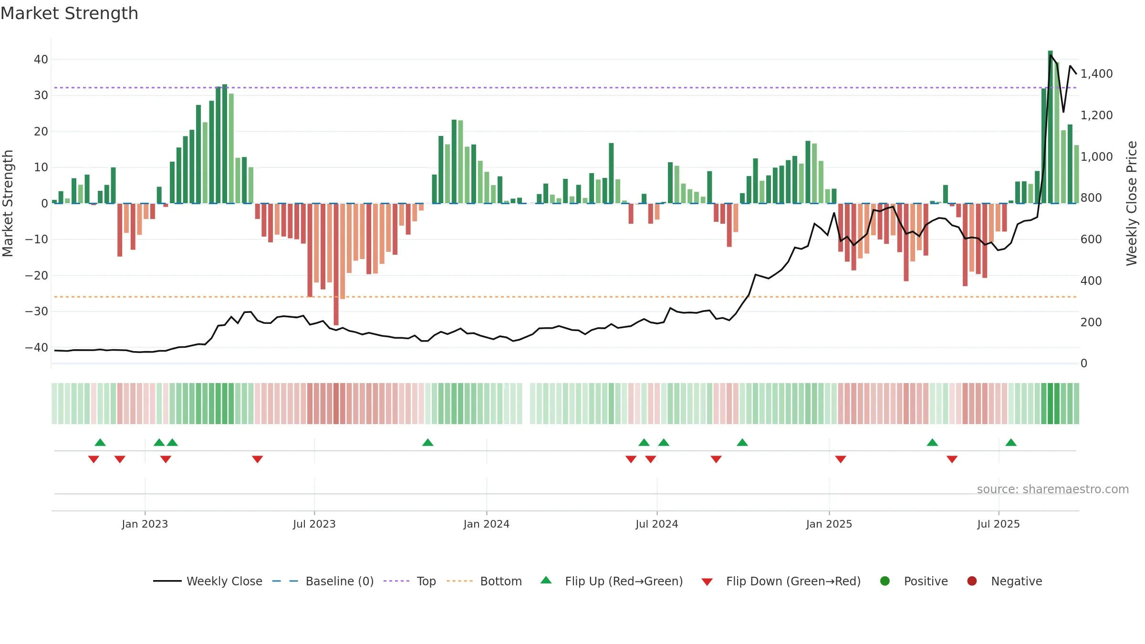
Task: Select the leftmost green flip-up triangle marker
Action: click(100, 442)
